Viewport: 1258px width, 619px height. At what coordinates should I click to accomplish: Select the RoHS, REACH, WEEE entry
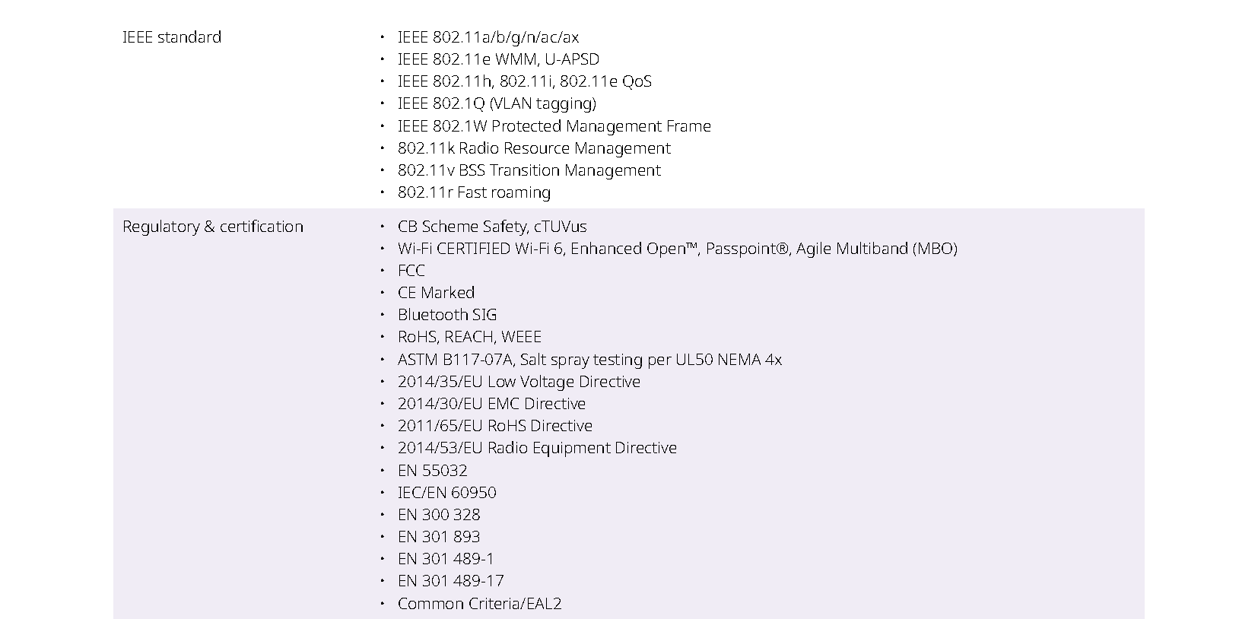pos(469,337)
